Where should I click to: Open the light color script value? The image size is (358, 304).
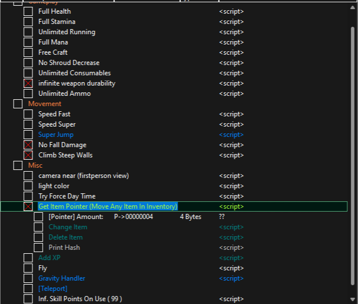231,186
